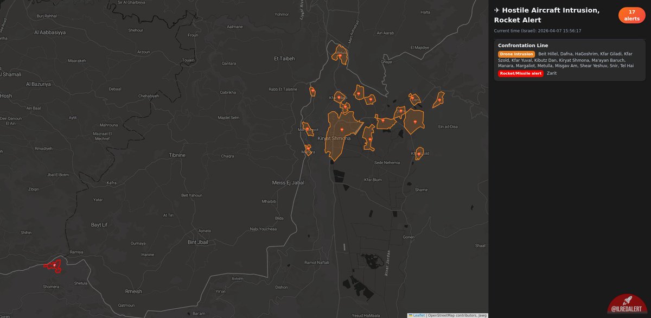Click the alert pin nearest Rabb Et Talatine
The image size is (651, 318).
tap(312, 91)
